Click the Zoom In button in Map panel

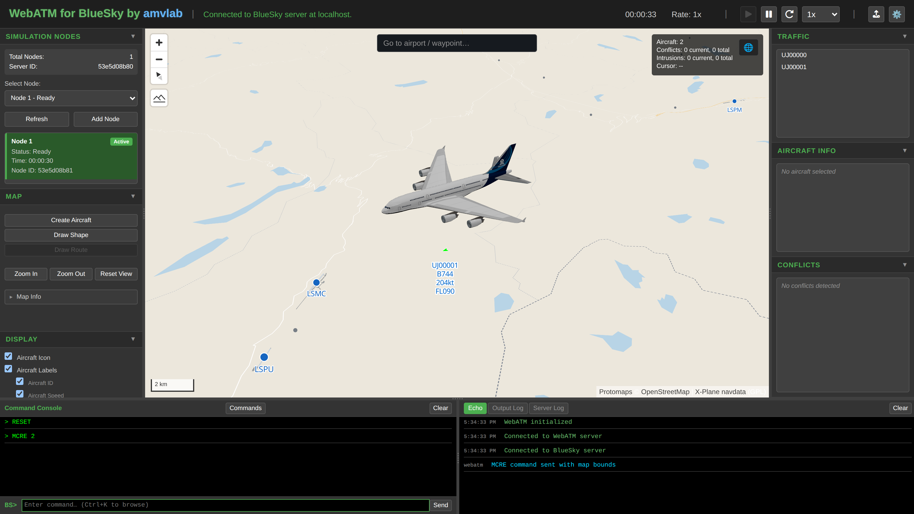(x=26, y=274)
